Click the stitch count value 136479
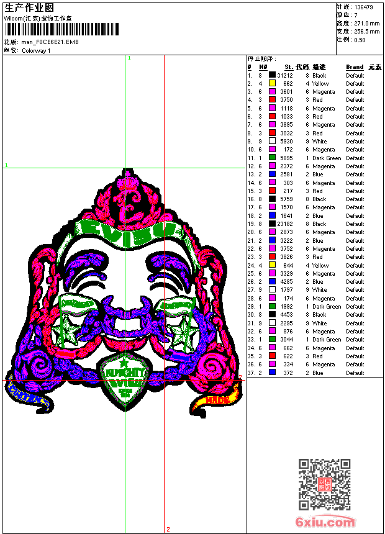 [x=363, y=7]
